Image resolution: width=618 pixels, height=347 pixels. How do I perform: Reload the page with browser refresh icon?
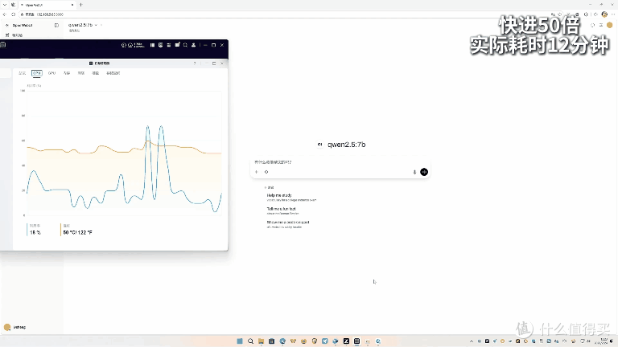(x=14, y=14)
